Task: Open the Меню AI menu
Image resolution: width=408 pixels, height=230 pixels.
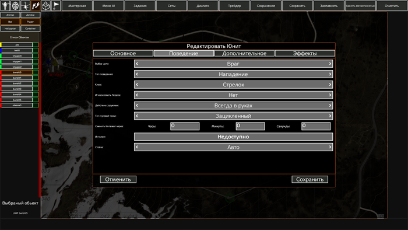Action: click(108, 6)
